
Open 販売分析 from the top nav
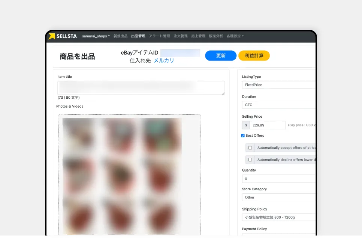[216, 36]
